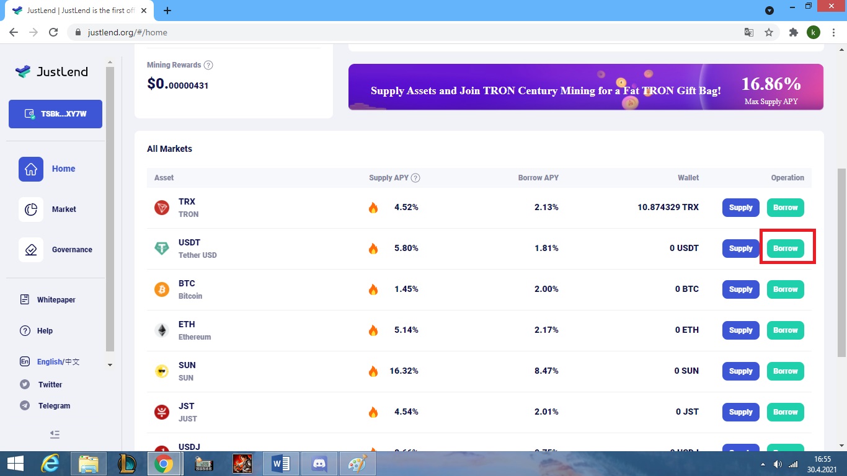Click the page vertical scrollbar
The height and width of the screenshot is (476, 847).
(x=842, y=262)
